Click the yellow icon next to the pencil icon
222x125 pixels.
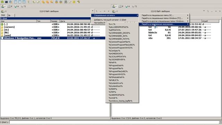(74, 2)
